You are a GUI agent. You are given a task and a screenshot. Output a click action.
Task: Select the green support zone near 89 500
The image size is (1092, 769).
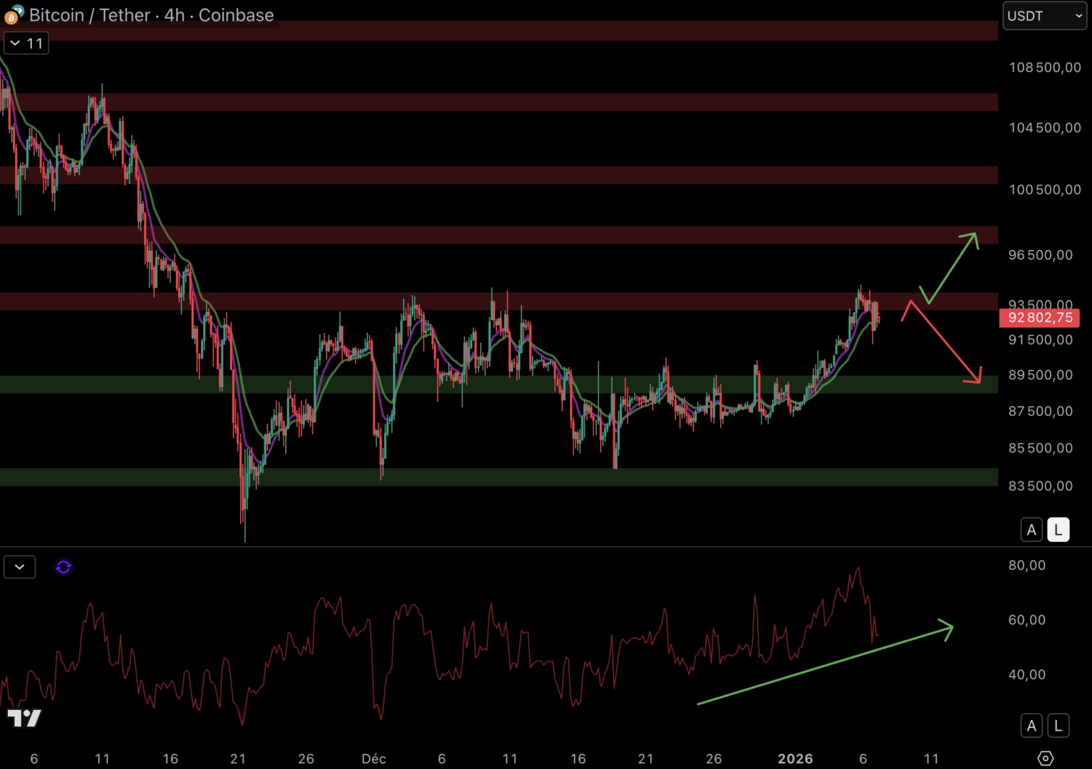(x=499, y=384)
